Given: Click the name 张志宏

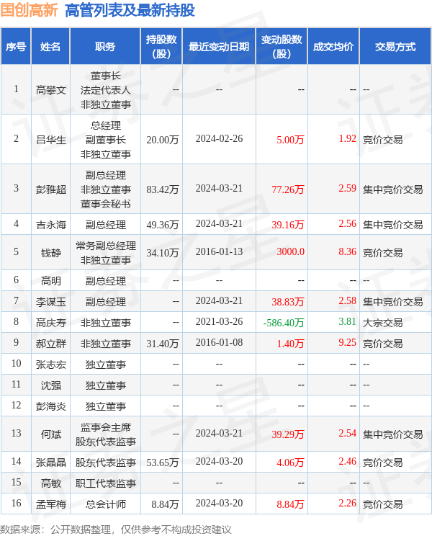Looking at the screenshot, I should click(x=51, y=365).
